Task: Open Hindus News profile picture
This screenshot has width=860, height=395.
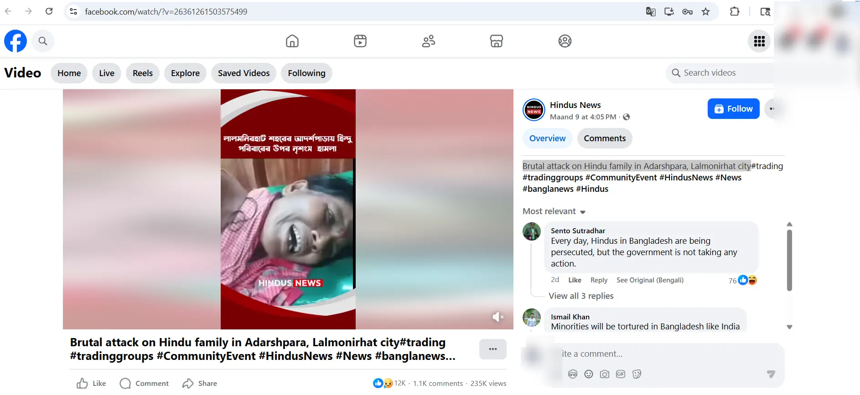Action: coord(534,110)
